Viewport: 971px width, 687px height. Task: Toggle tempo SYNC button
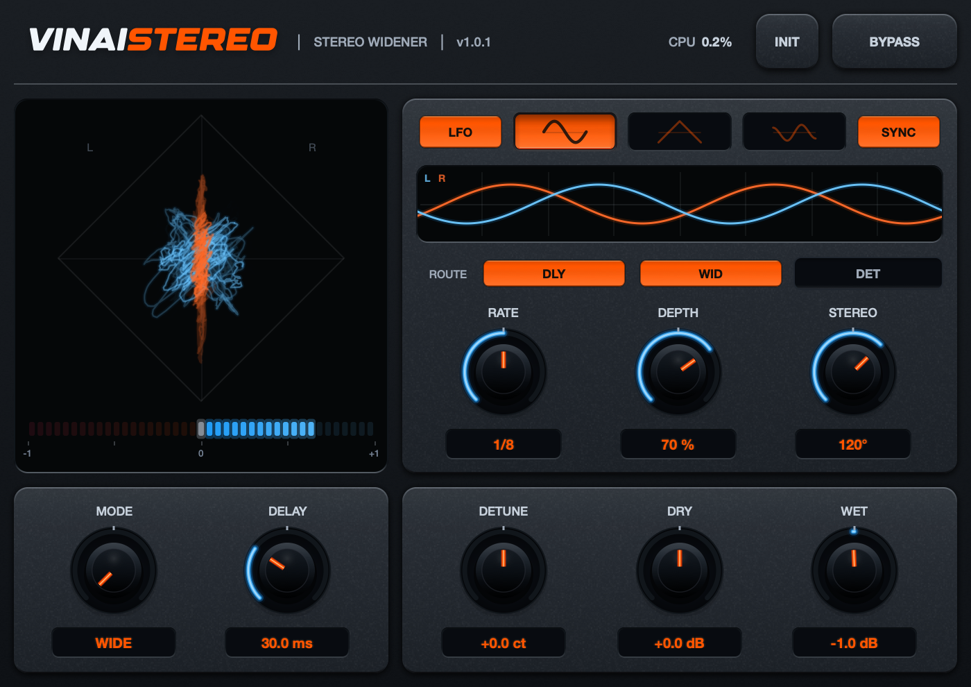[x=899, y=132]
